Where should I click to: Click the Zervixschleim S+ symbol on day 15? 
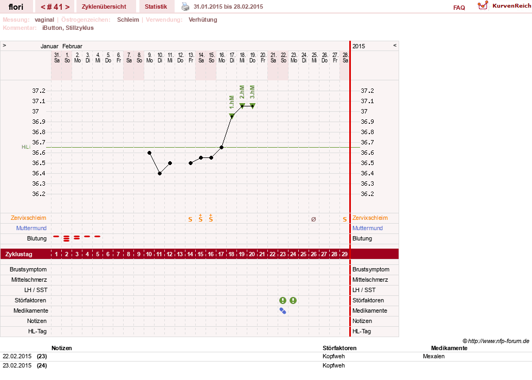[201, 218]
